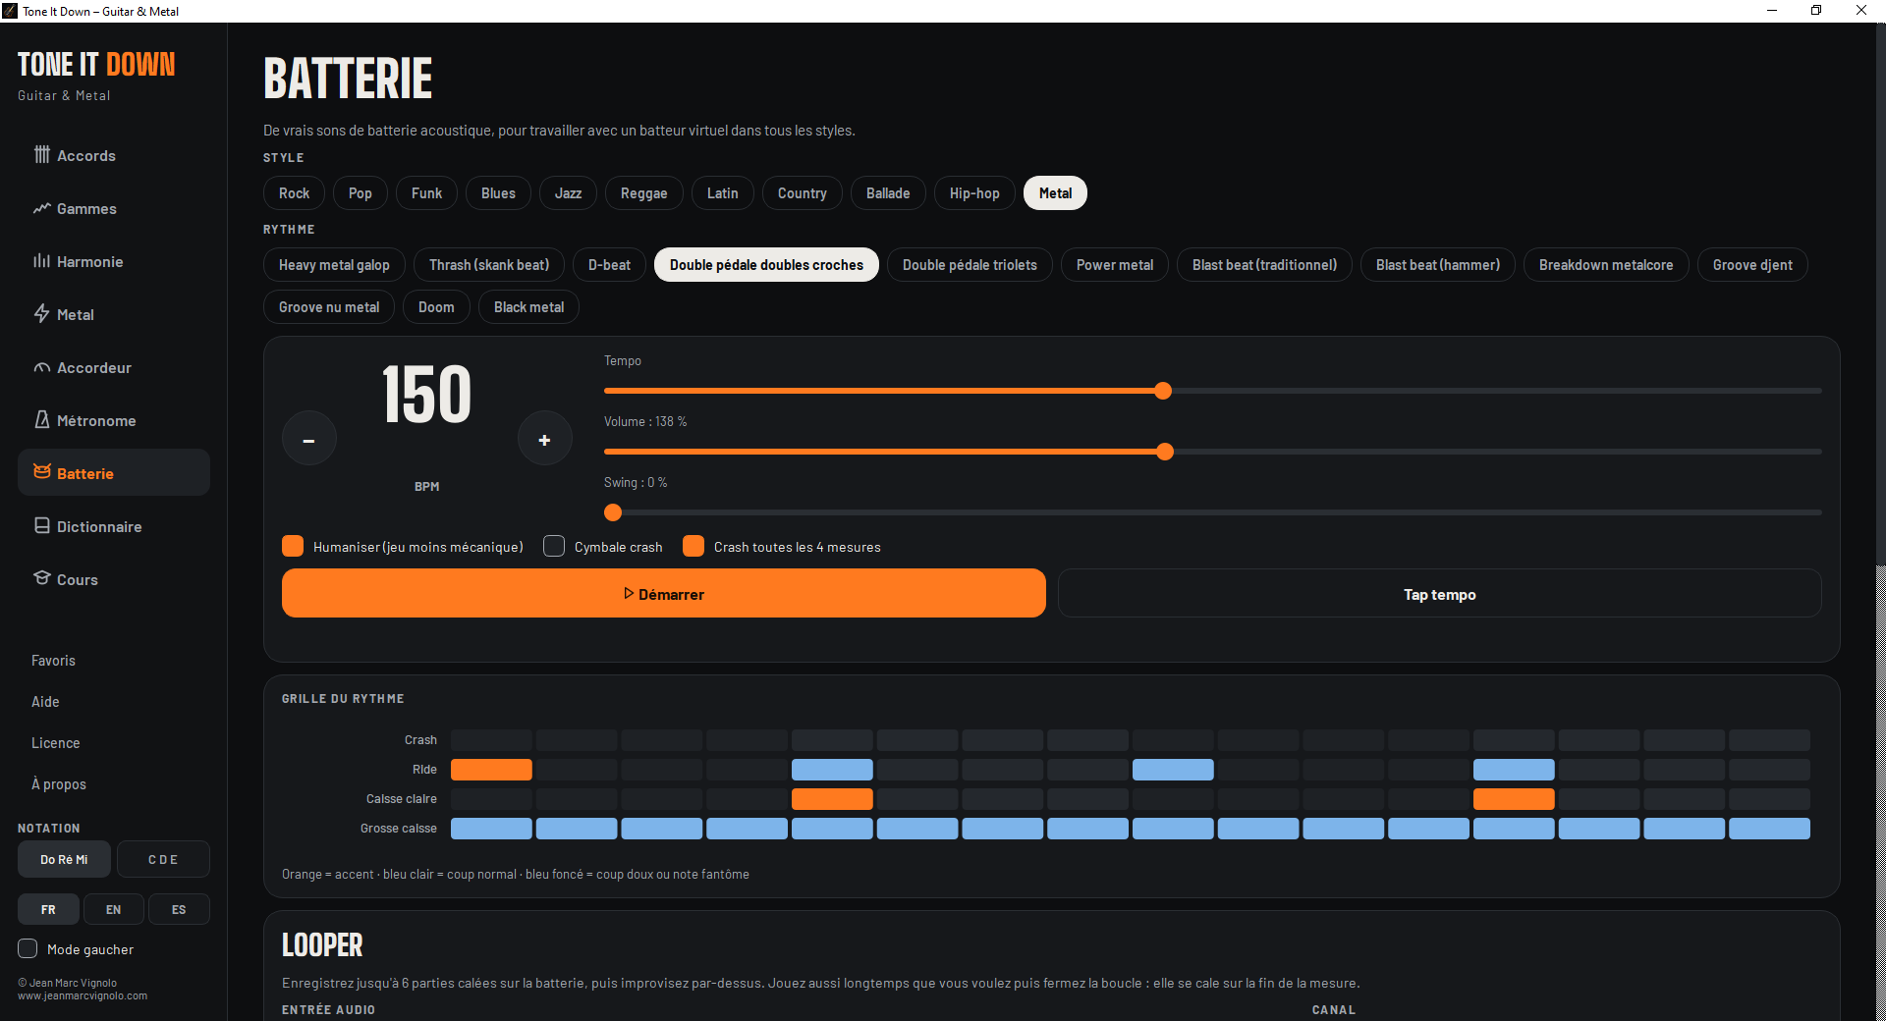The image size is (1886, 1021).
Task: Click the Tempo slider handle
Action: [x=1163, y=391]
